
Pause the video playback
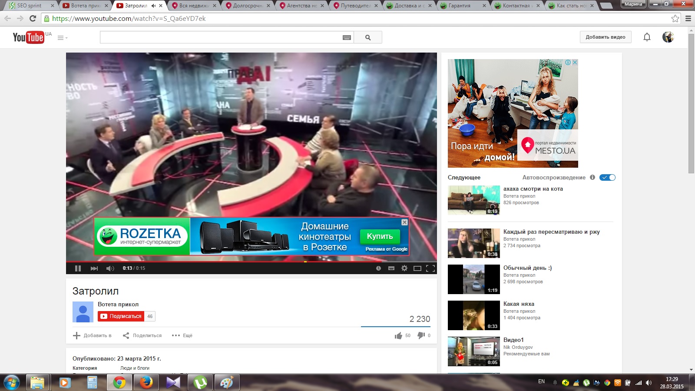[x=78, y=268]
